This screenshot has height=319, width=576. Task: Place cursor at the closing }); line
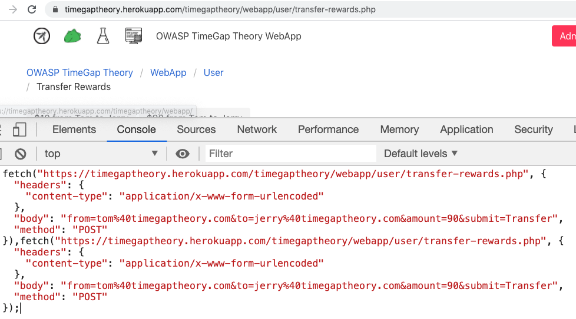(x=11, y=308)
